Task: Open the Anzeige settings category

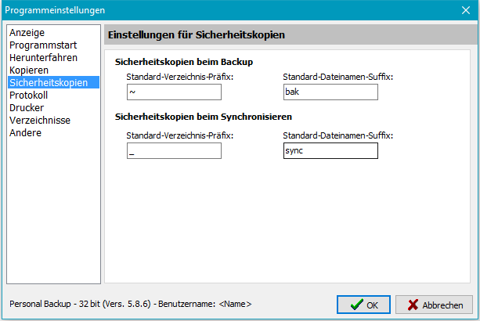Action: (x=27, y=33)
